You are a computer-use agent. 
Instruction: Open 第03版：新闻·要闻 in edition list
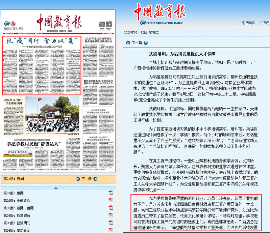(x=19, y=208)
